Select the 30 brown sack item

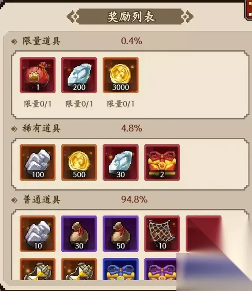[x=79, y=234]
